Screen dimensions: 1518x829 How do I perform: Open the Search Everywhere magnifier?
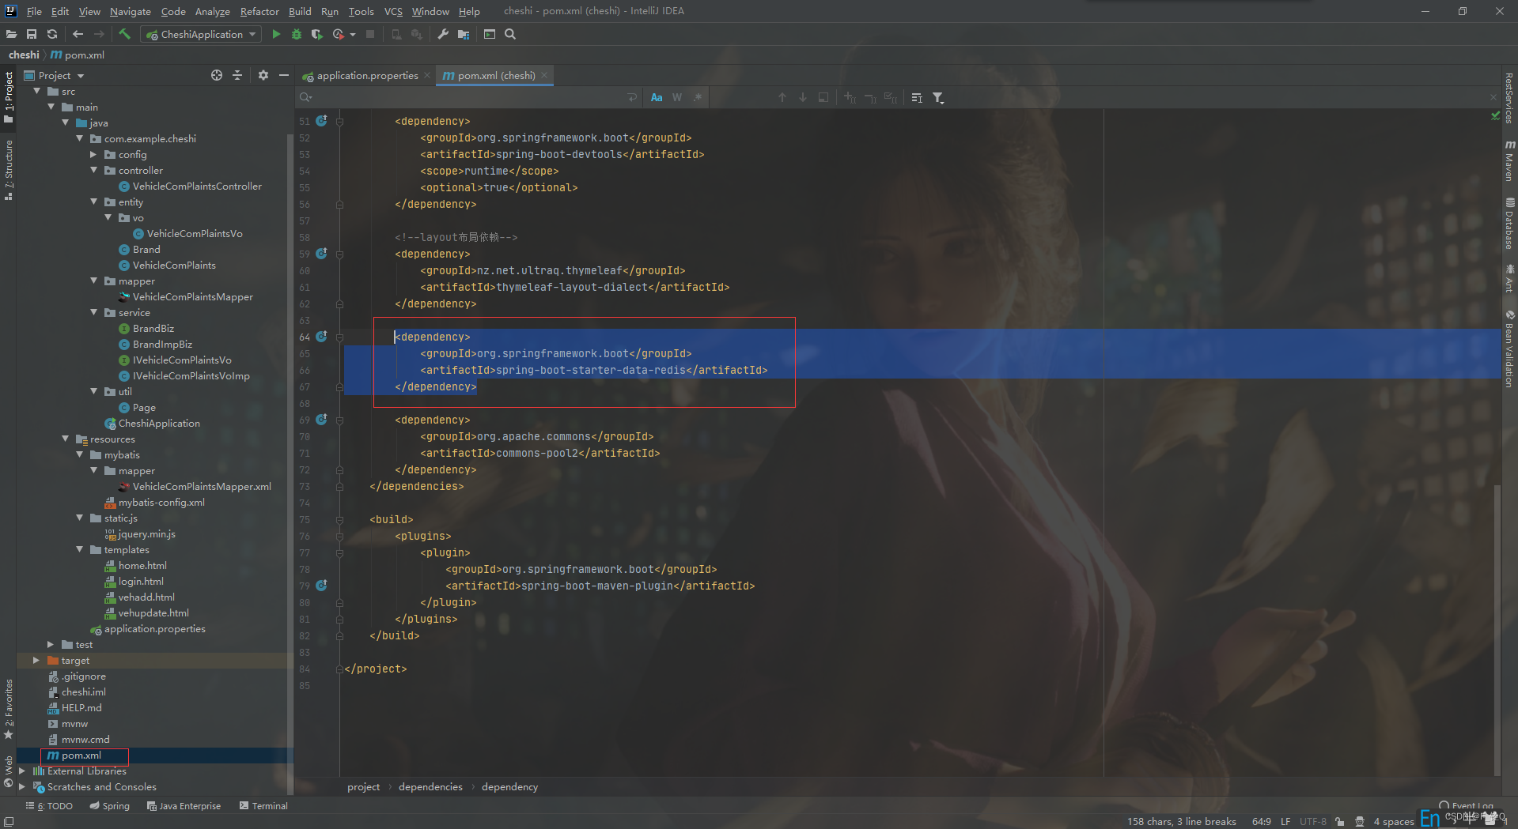click(509, 34)
